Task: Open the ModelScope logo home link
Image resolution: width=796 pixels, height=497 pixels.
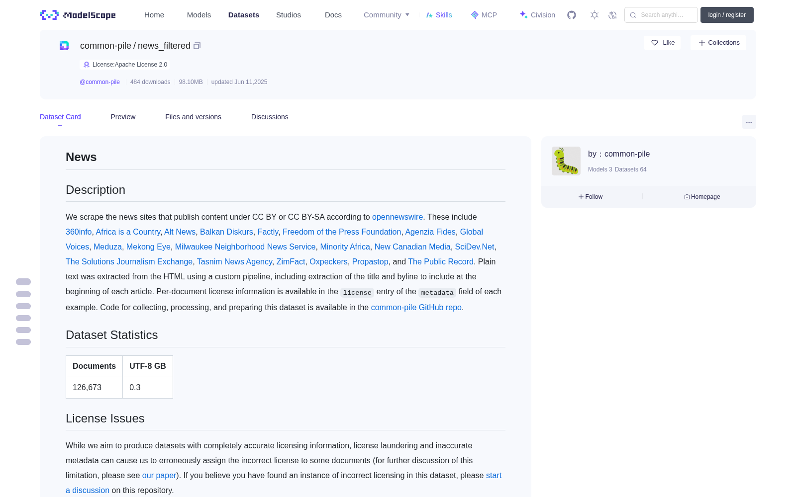Action: [78, 15]
